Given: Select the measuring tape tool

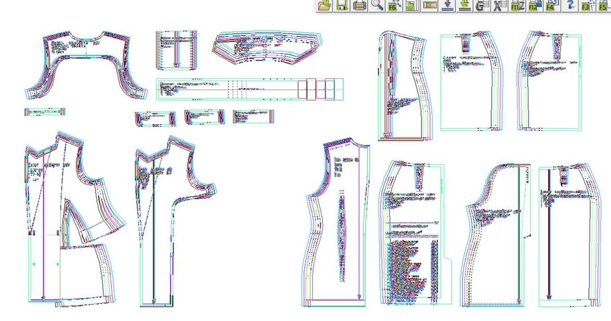Looking at the screenshot, I should 430,6.
